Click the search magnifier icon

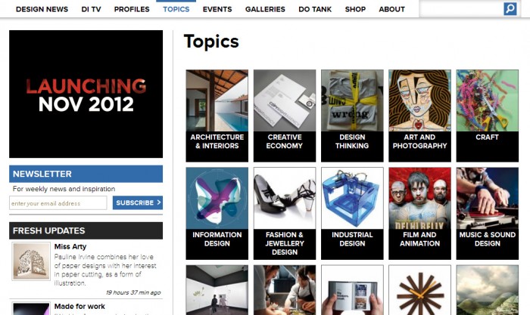click(x=510, y=9)
